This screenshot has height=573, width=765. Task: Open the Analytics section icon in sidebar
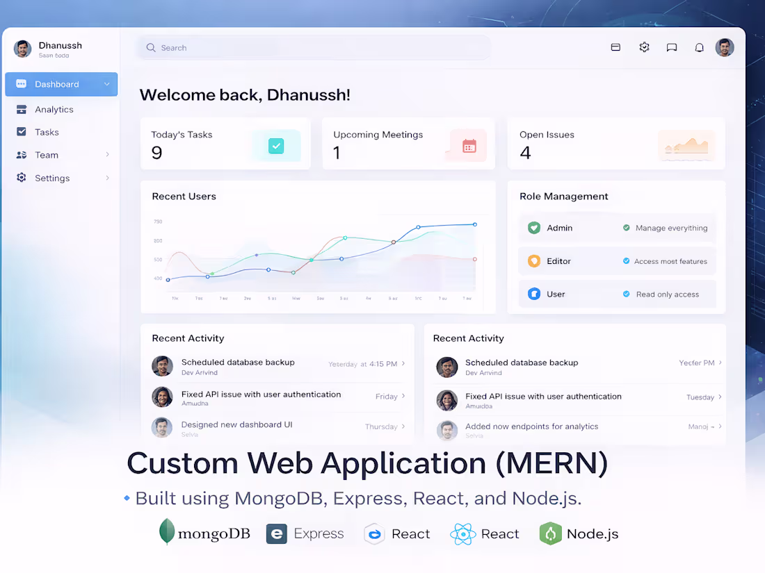[x=23, y=109]
